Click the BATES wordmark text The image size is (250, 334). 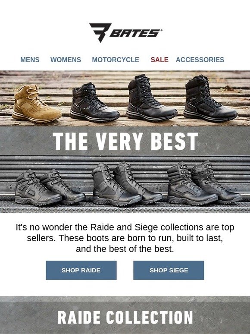pyautogui.click(x=135, y=33)
